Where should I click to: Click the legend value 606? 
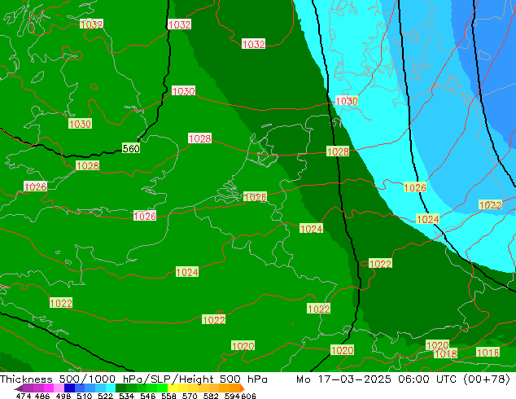[x=248, y=396]
